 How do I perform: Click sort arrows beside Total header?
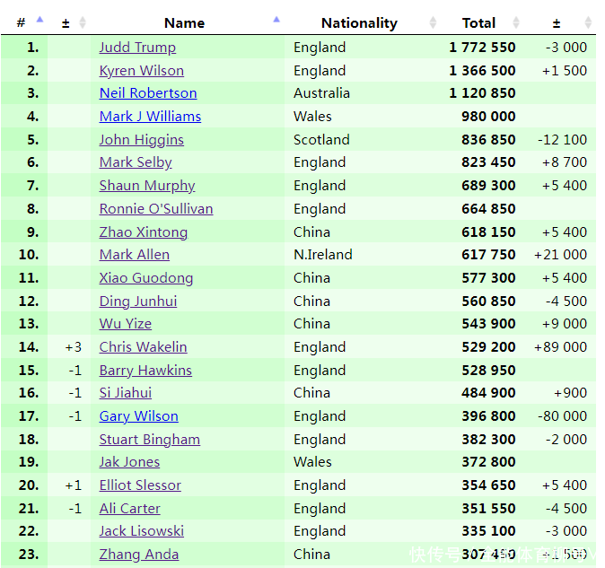pos(516,22)
